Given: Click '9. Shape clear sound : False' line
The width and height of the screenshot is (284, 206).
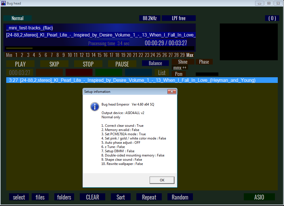Looking at the screenshot, I should coord(122,160).
